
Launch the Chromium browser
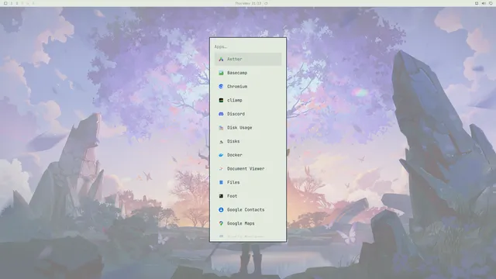[248, 86]
